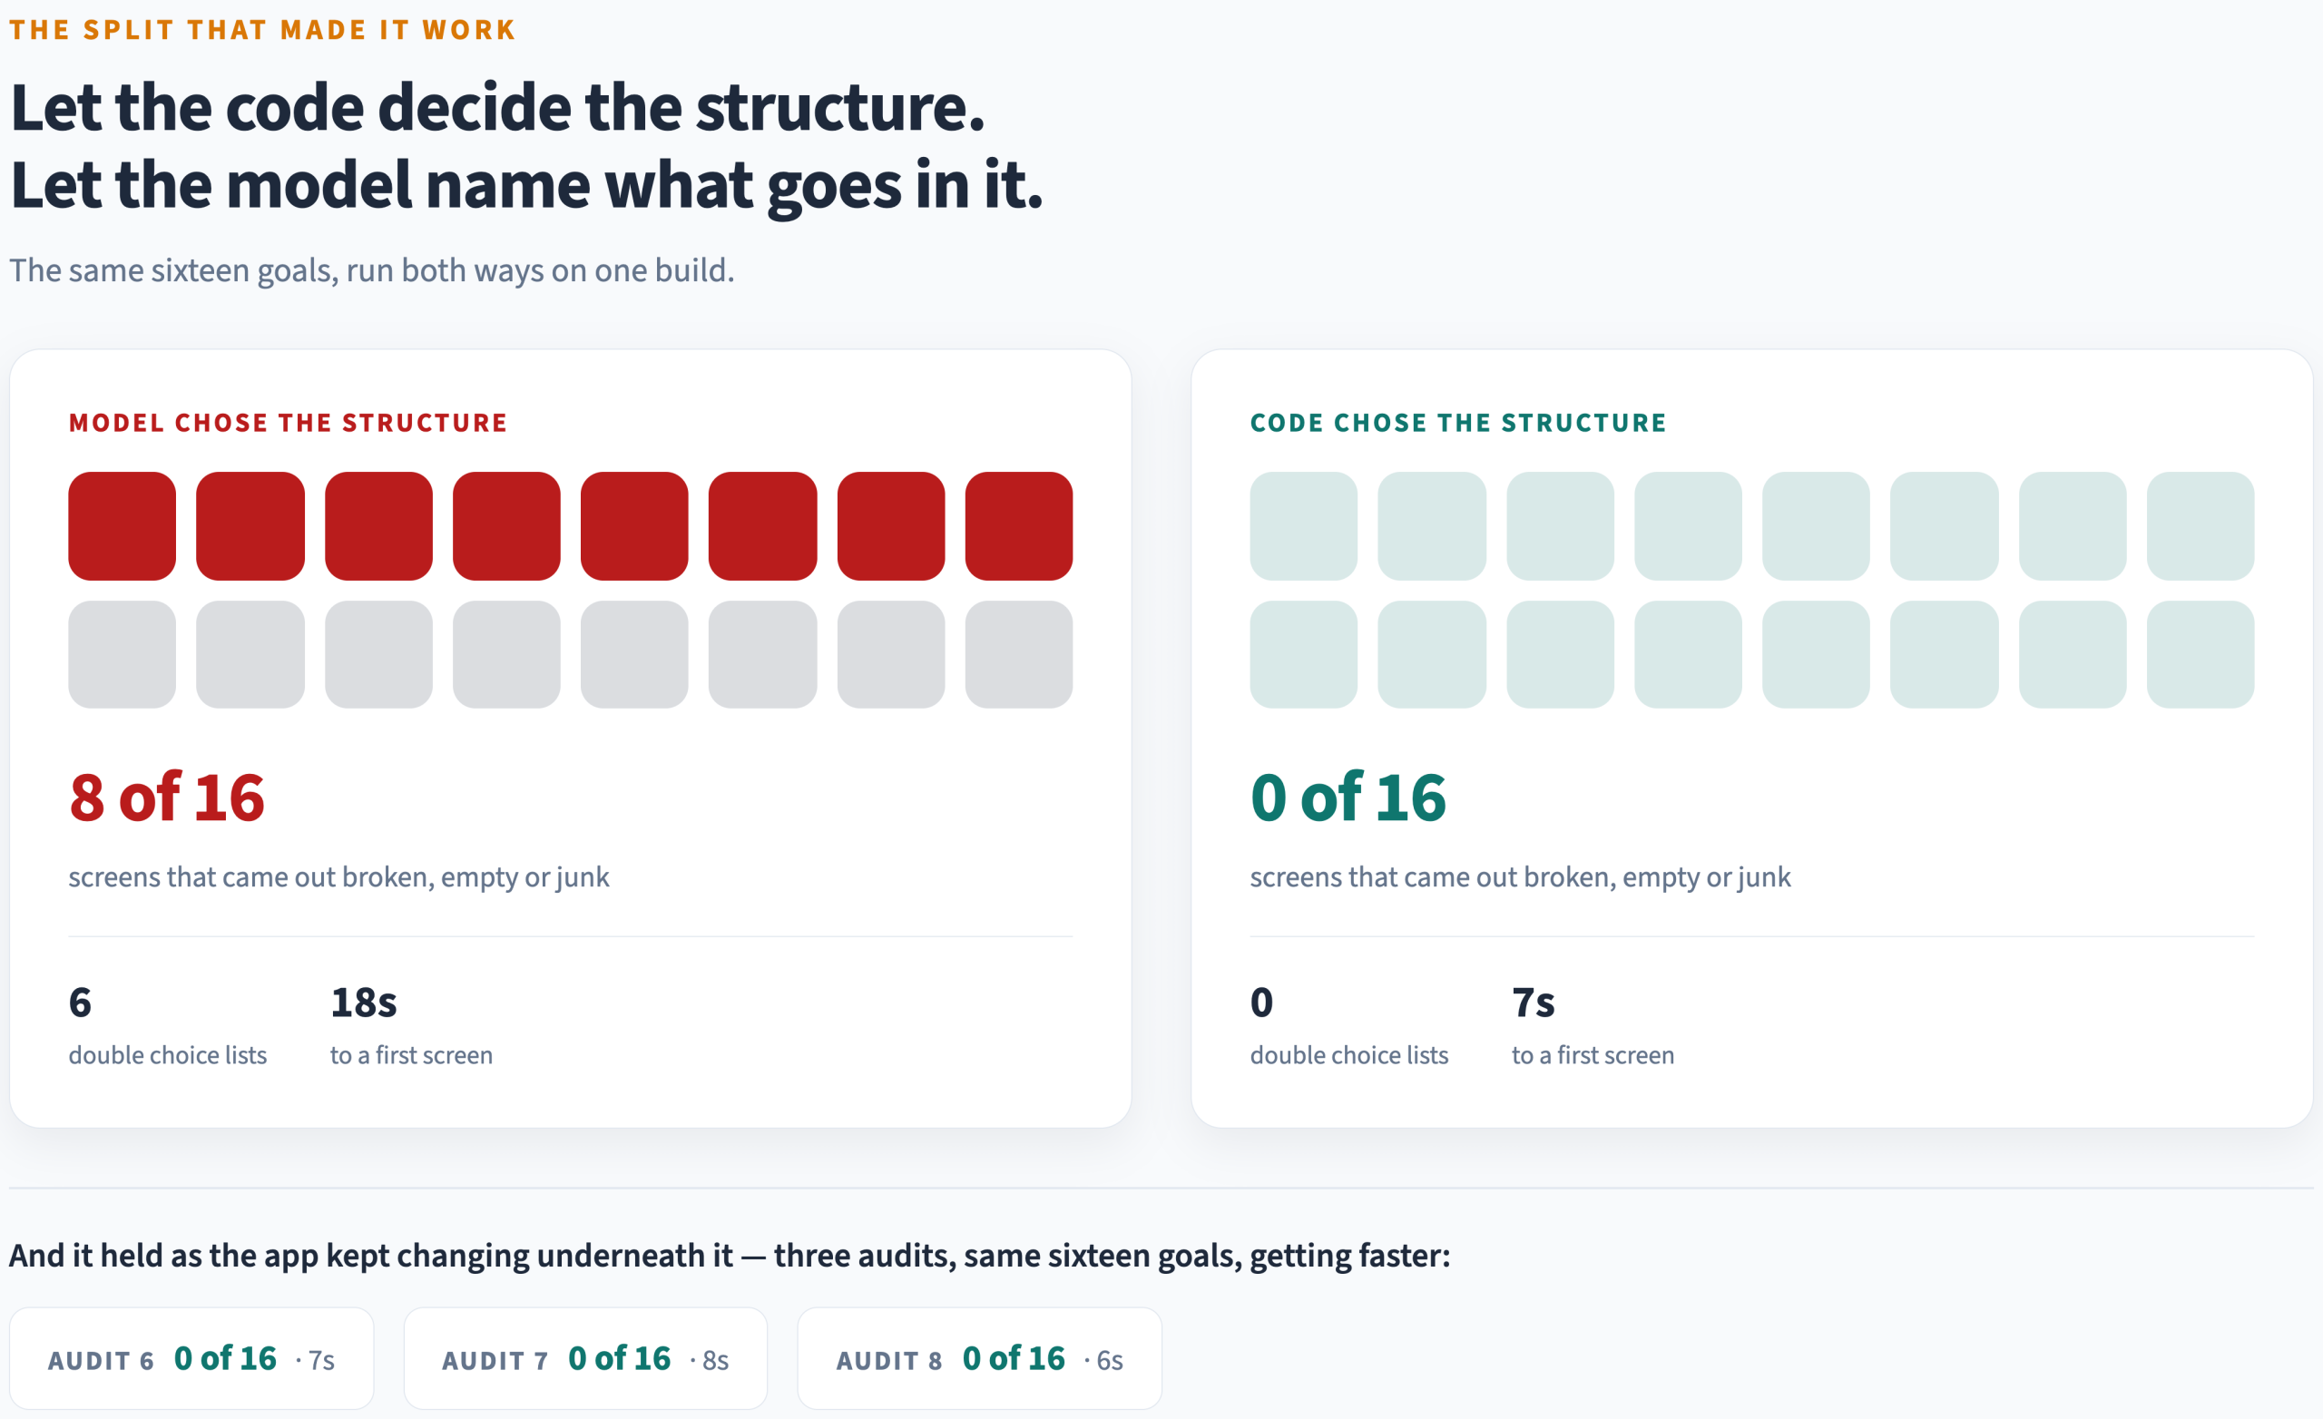Select the "Code chose the structure" label
The image size is (2323, 1419).
1458,423
